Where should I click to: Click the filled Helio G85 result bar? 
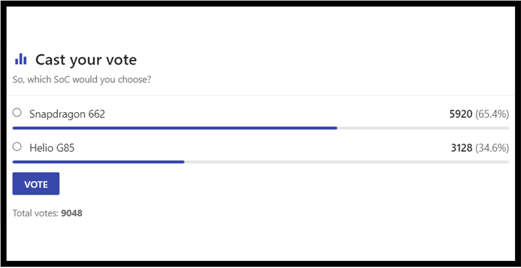click(x=98, y=161)
